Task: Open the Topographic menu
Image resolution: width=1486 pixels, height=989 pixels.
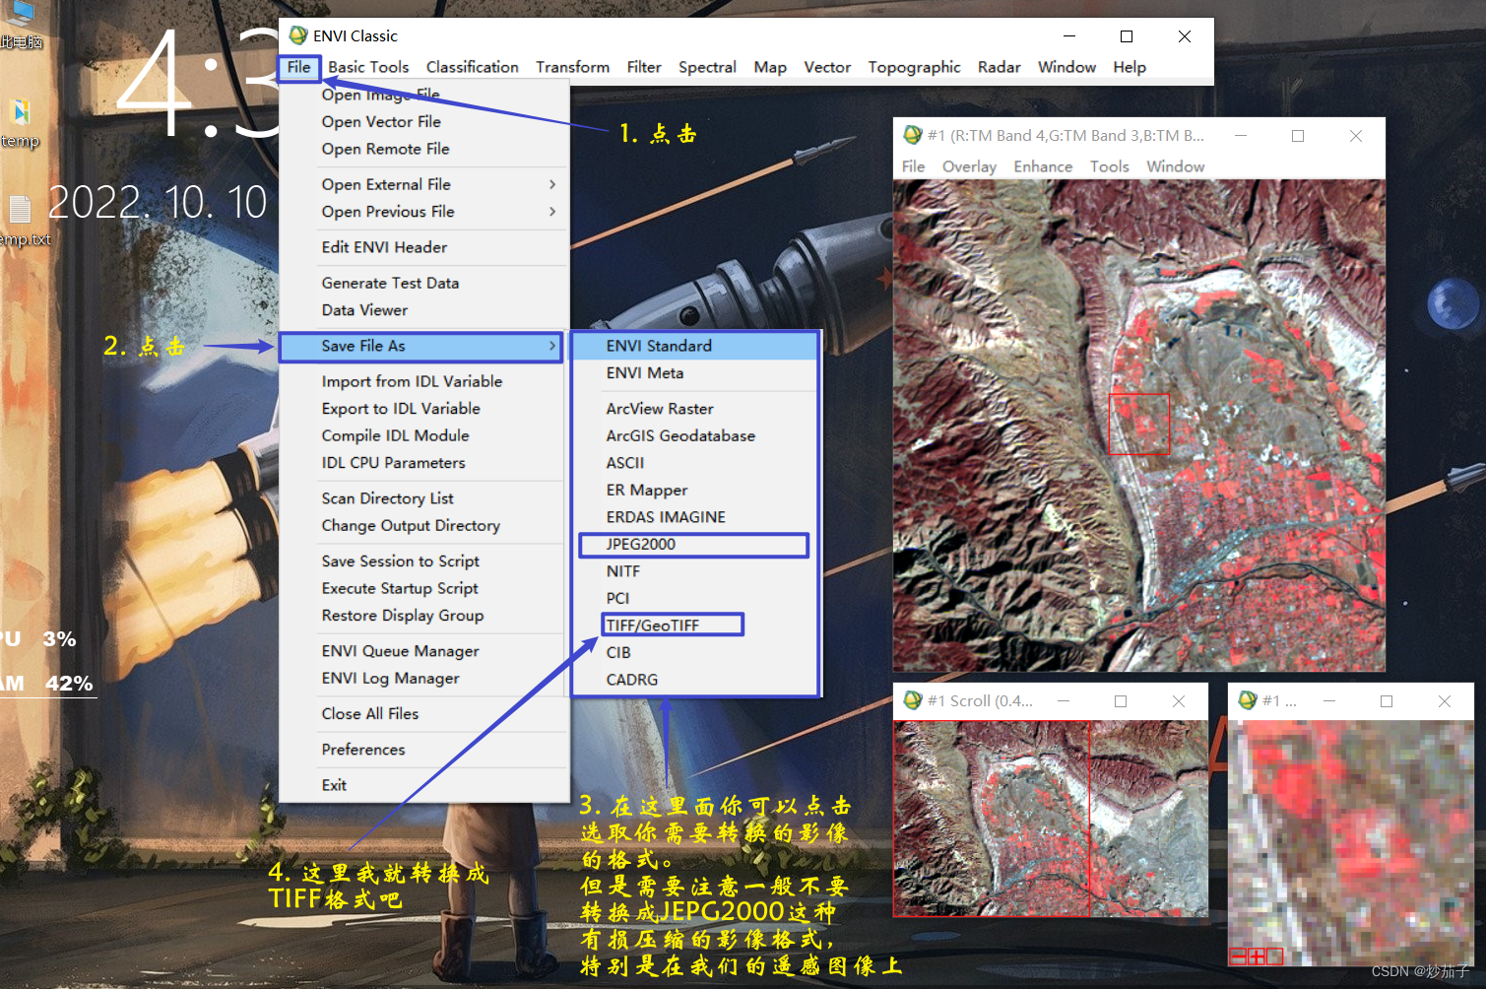Action: click(x=914, y=67)
